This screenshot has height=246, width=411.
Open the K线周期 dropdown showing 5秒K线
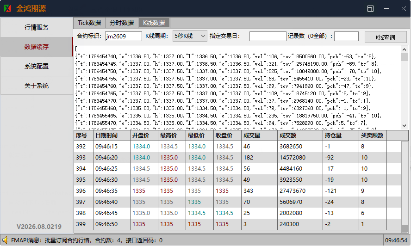(x=190, y=36)
